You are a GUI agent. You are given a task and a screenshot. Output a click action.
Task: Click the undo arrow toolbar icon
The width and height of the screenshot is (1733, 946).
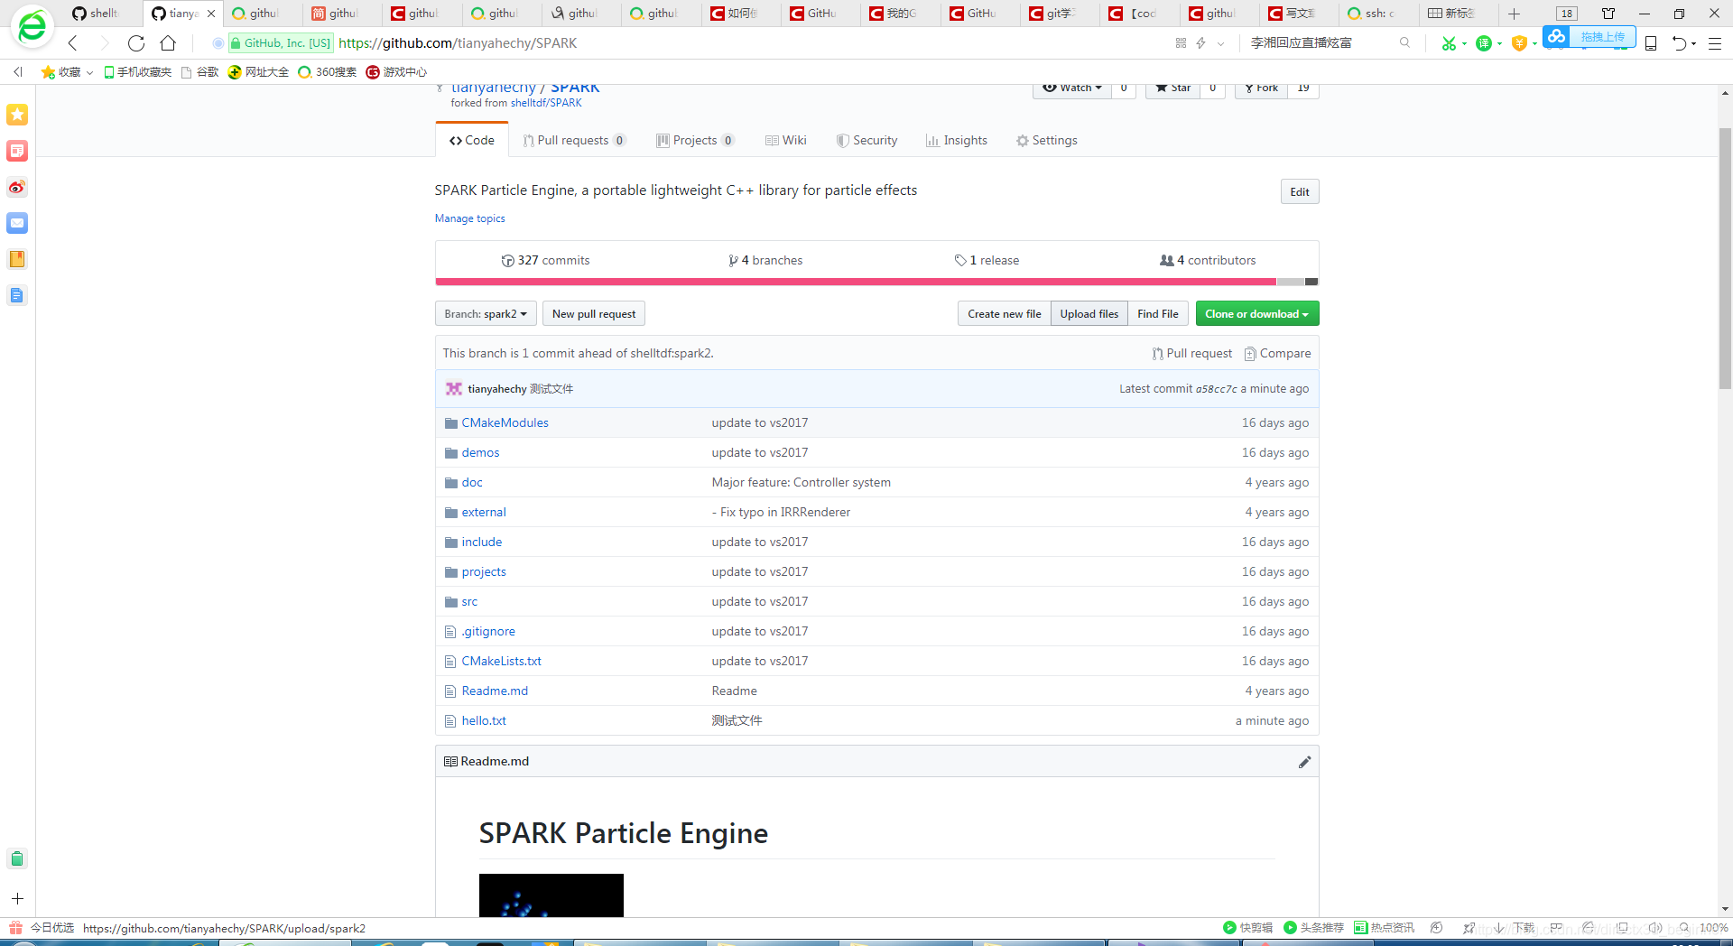tap(1679, 42)
